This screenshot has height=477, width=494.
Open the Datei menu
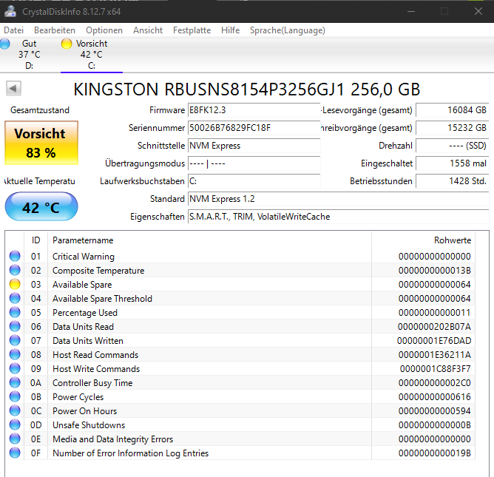13,30
